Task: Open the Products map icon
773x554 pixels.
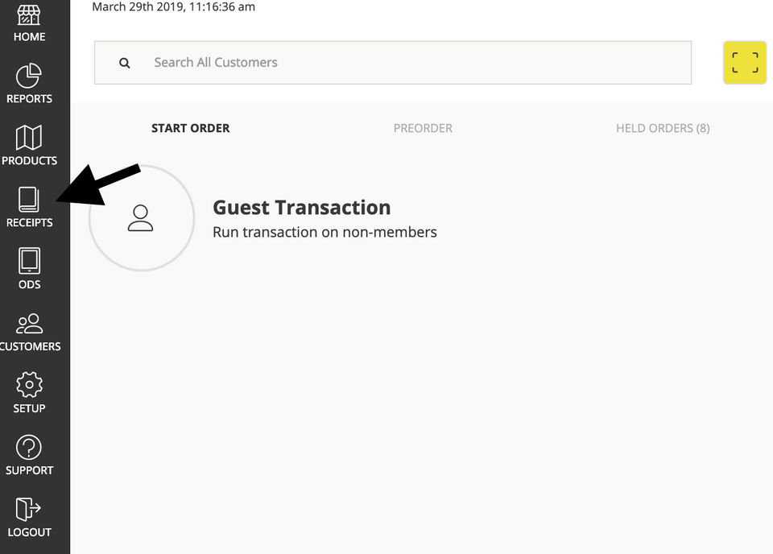Action: click(x=29, y=138)
